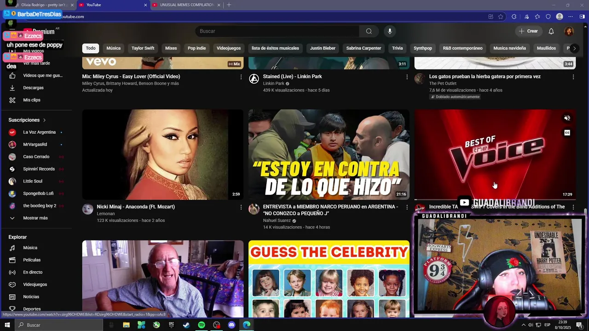589x331 pixels.
Task: Switch to UNUSUAL MEMES COMPILATION tab
Action: 186,5
